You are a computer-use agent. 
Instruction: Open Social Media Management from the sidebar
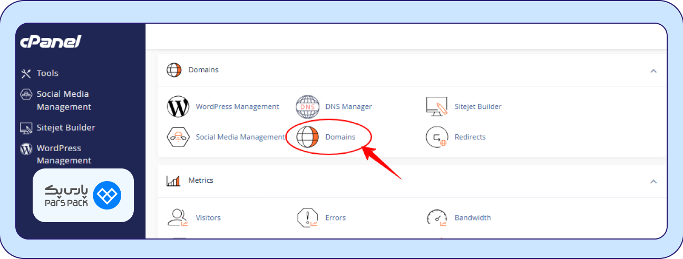pyautogui.click(x=64, y=101)
